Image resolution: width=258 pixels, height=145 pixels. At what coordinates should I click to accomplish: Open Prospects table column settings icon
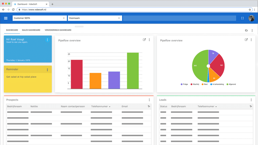pyautogui.click(x=149, y=106)
